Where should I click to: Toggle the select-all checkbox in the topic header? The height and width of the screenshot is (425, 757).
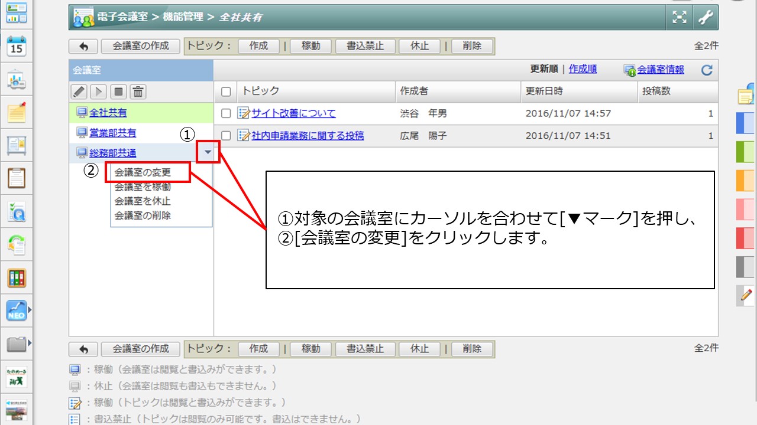click(225, 91)
